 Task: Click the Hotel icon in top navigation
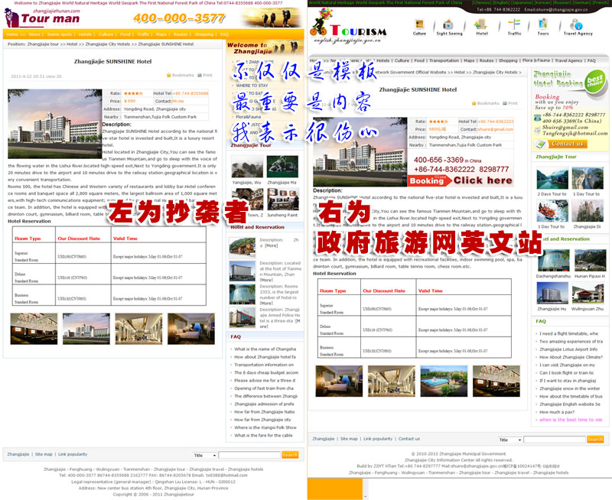point(481,25)
